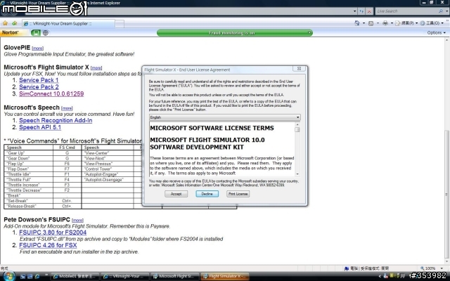Click the "Gear Up" table cell
The image size is (450, 281).
click(28, 153)
